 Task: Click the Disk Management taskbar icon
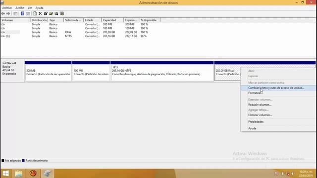[x=48, y=174]
